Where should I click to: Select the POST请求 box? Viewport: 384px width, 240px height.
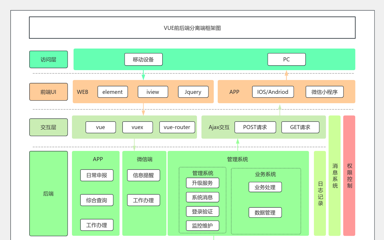[x=255, y=127]
